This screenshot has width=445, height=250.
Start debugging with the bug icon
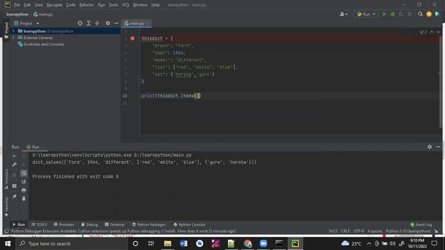393,14
